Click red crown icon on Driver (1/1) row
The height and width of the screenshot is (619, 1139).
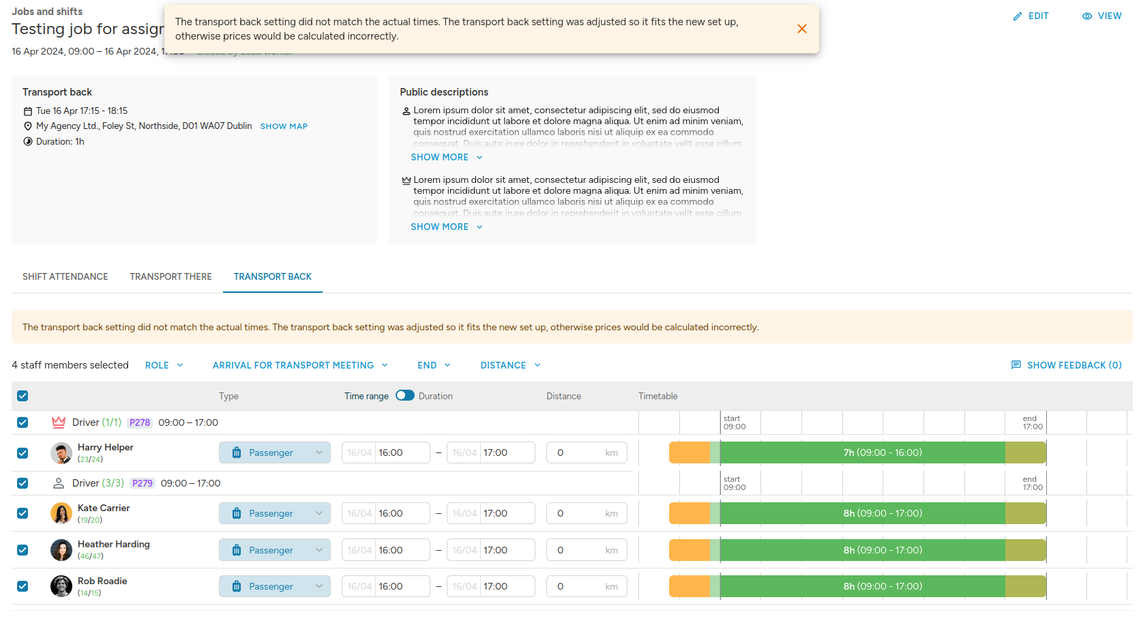(59, 422)
